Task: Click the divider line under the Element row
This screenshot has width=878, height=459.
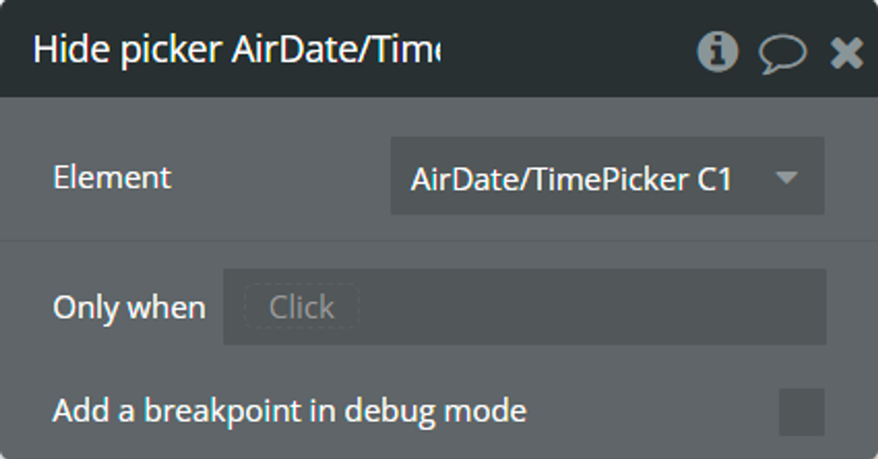Action: [439, 240]
